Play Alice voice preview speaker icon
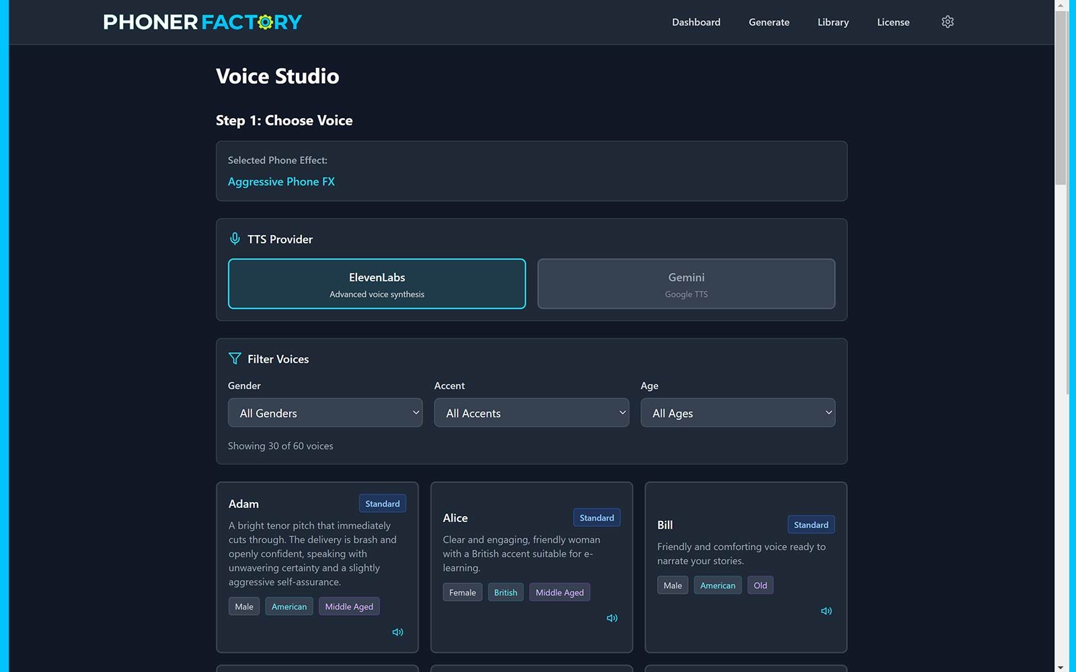Image resolution: width=1076 pixels, height=672 pixels. (x=612, y=618)
